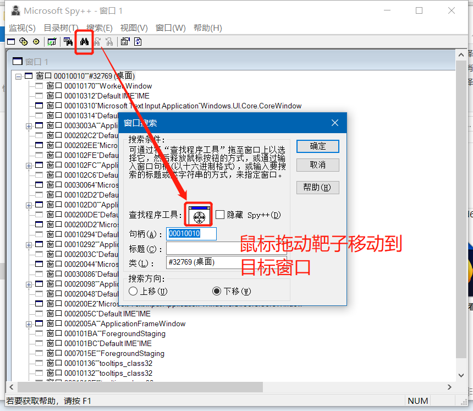Collapse the root node 00010010 桌面
473x411 pixels.
pyautogui.click(x=18, y=76)
